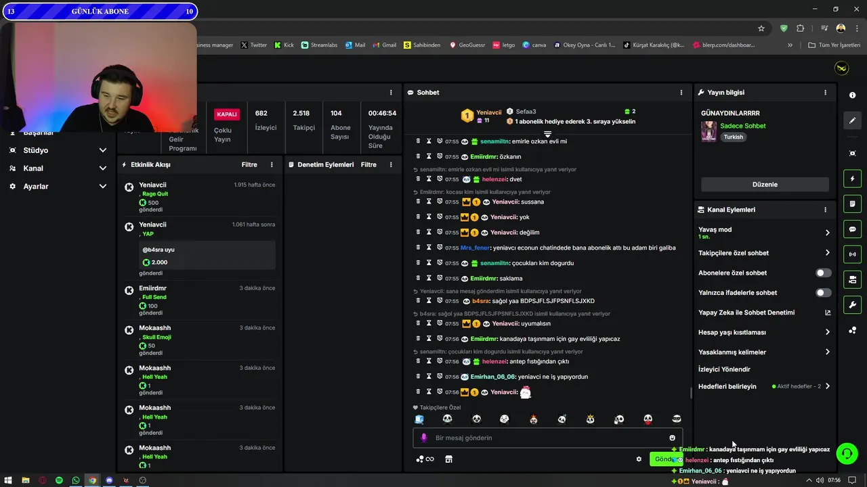This screenshot has height=487, width=867.
Task: Click Düzenle button in Yayın bilgisi
Action: (765, 184)
